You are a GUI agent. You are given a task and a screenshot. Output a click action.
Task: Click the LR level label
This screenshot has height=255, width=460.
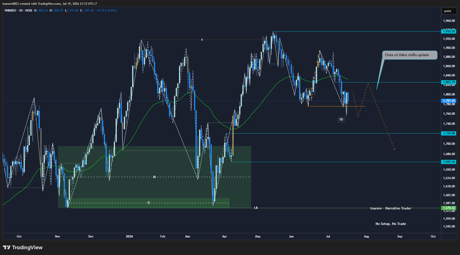[256, 208]
